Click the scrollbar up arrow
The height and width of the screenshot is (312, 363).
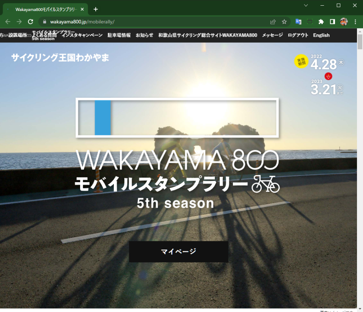click(x=360, y=31)
